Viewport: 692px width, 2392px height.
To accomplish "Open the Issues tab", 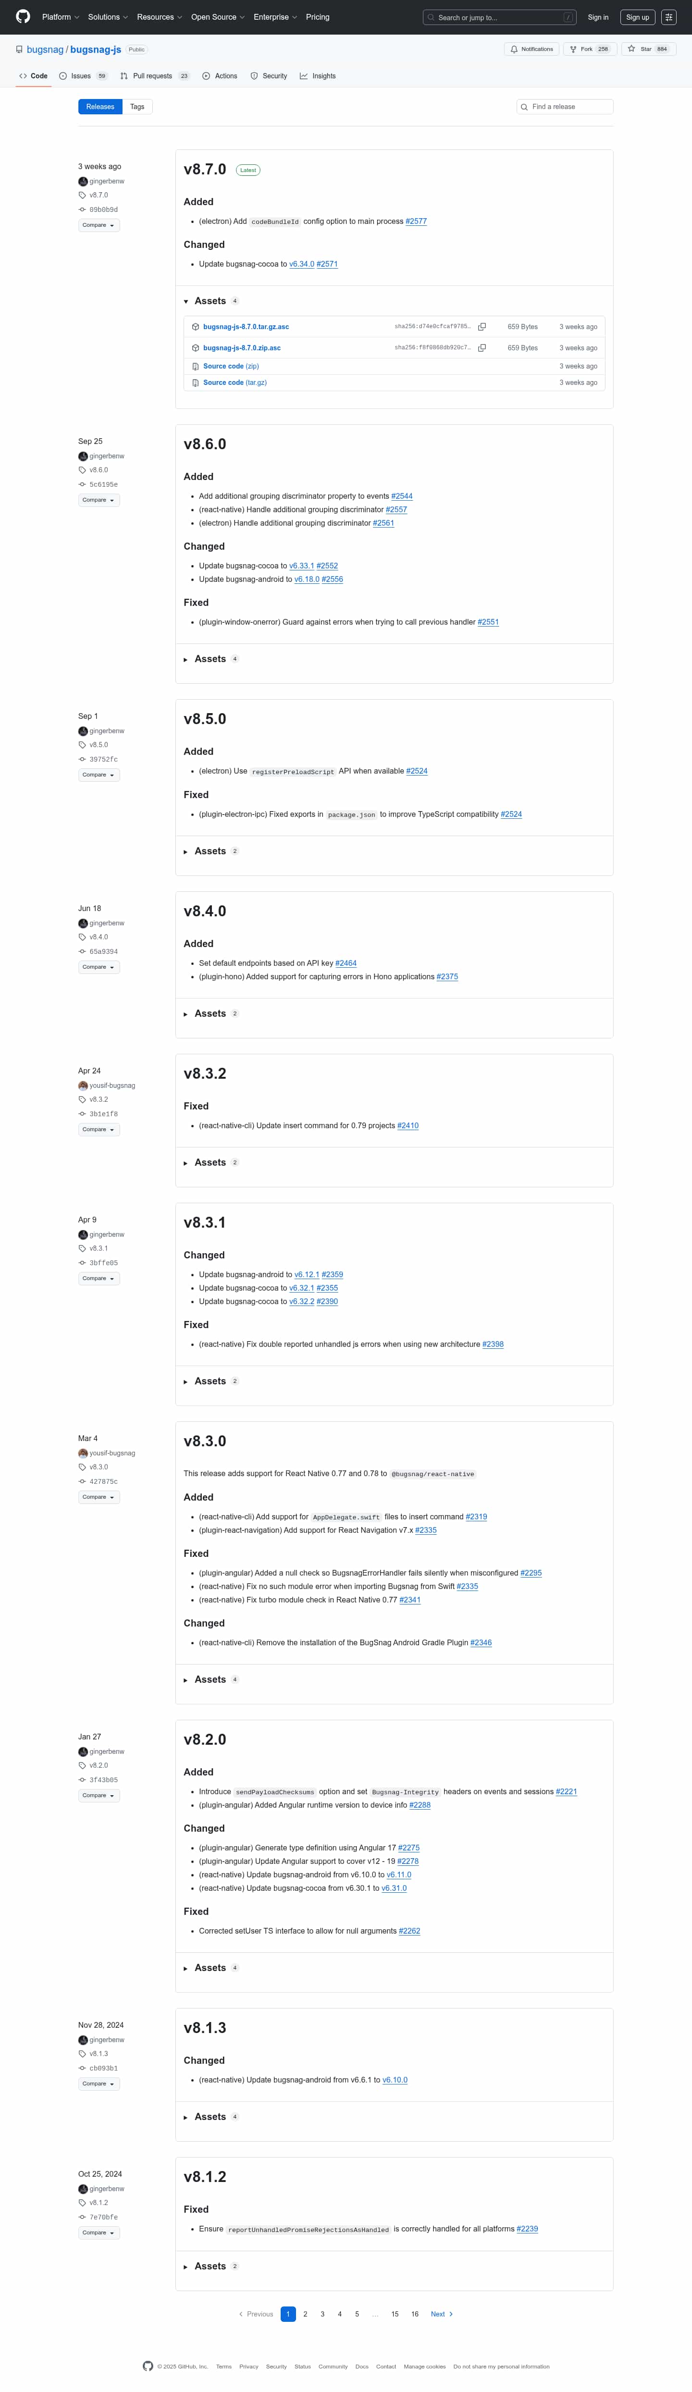I will [x=83, y=76].
